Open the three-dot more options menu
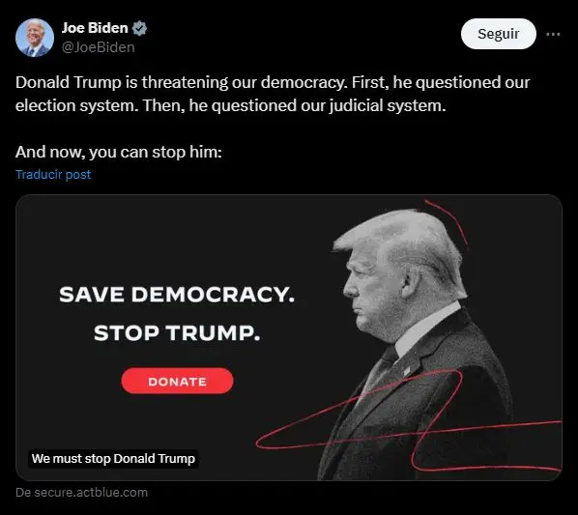This screenshot has height=515, width=578. (553, 34)
